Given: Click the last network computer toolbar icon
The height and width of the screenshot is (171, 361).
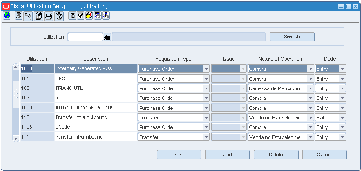Looking at the screenshot, I should tap(106, 16).
